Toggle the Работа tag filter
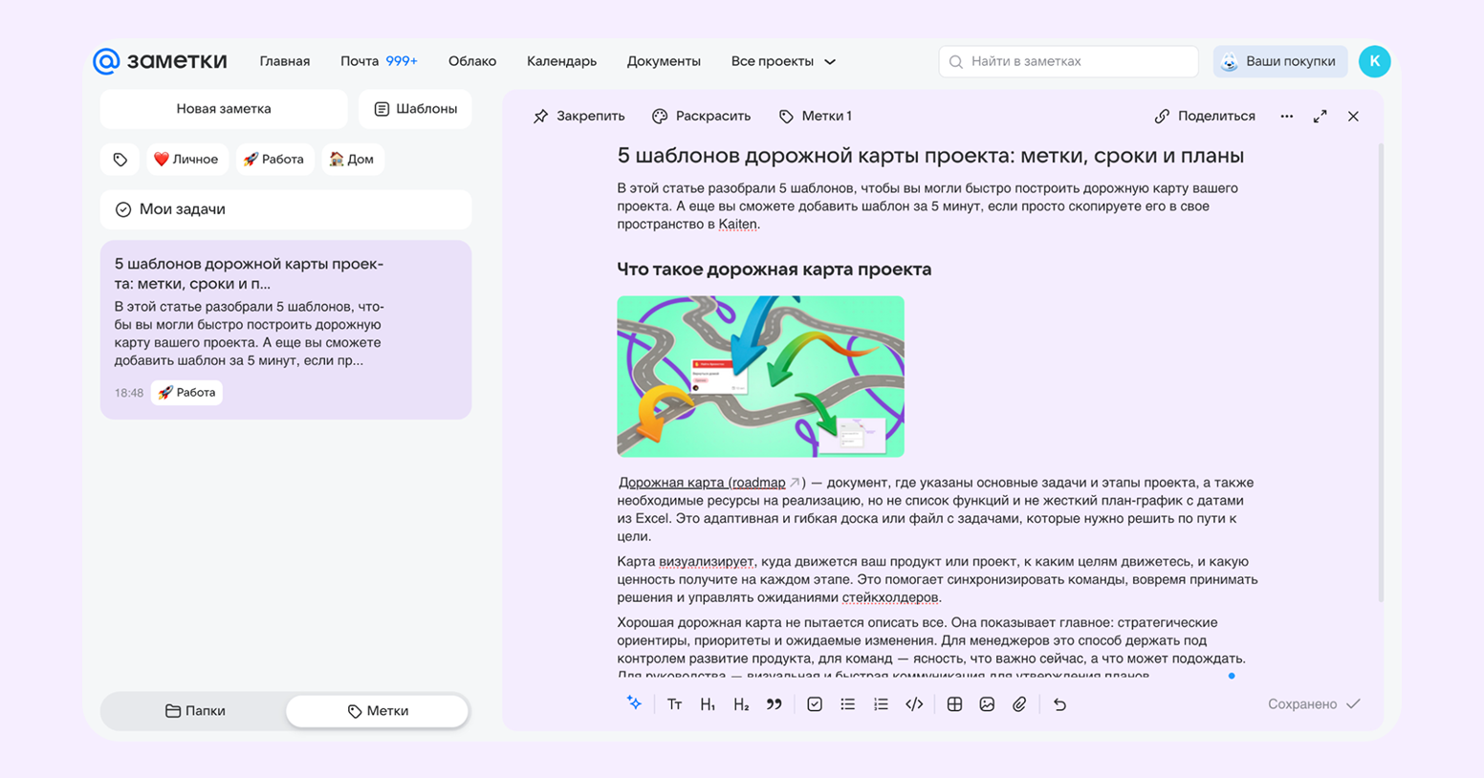 [x=273, y=159]
